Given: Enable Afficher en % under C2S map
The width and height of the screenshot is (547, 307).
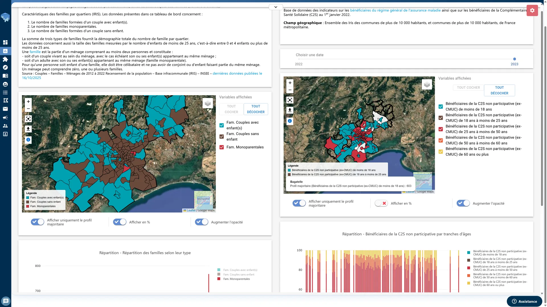Looking at the screenshot, I should click(381, 203).
